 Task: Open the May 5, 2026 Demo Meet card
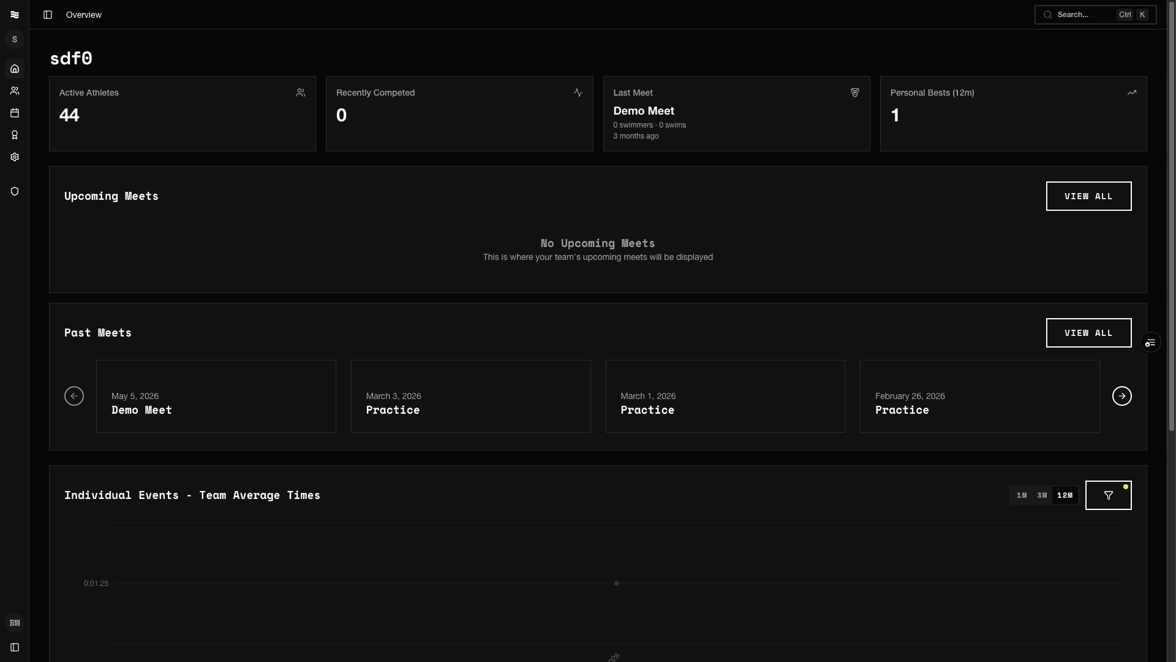tap(216, 396)
